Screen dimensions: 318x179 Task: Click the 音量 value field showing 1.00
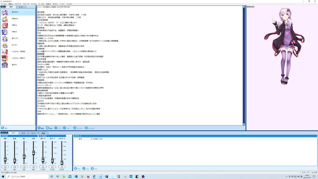pyautogui.click(x=5, y=167)
